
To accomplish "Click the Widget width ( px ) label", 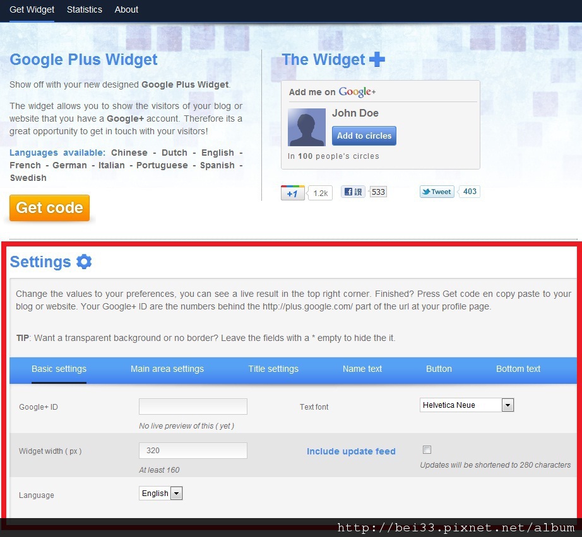I will click(x=50, y=451).
